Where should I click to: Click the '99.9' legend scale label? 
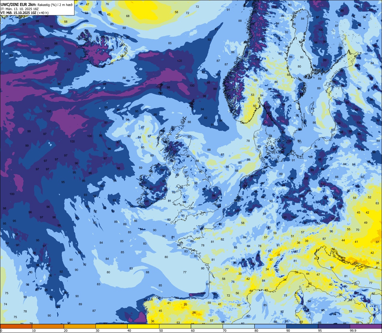click(353, 331)
